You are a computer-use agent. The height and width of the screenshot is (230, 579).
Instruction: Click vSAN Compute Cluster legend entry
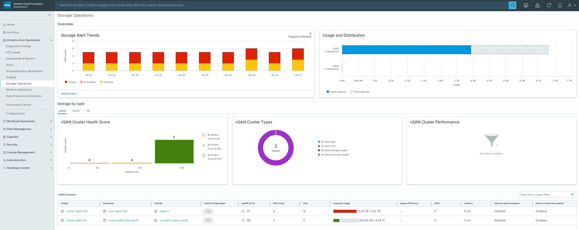point(334,155)
